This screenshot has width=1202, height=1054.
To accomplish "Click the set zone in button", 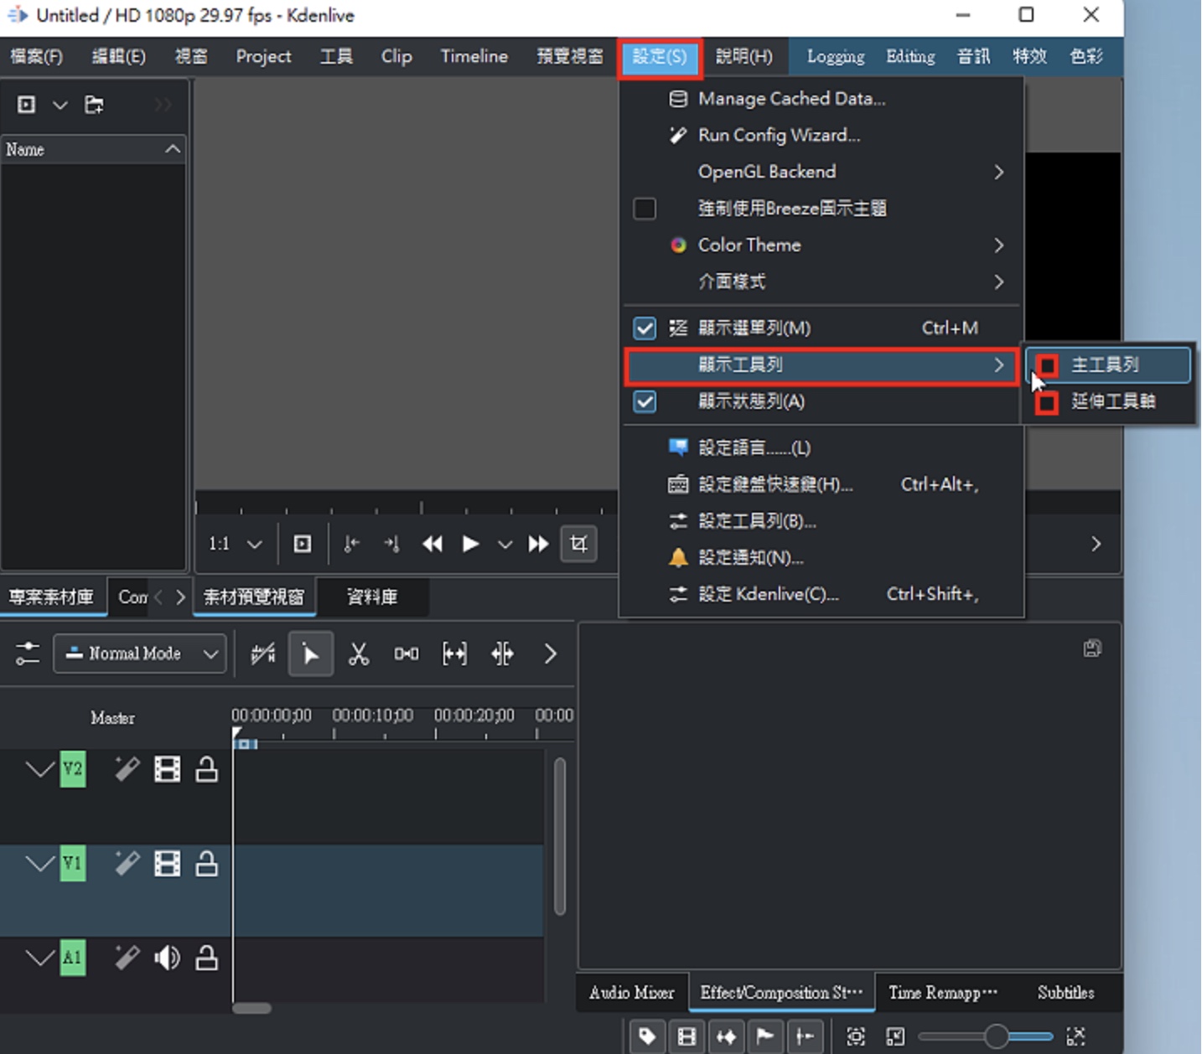I will [352, 544].
